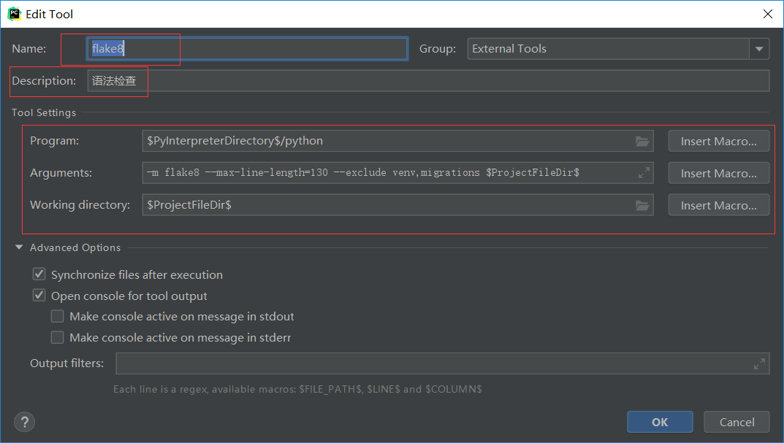Focus the Name field containing flake8
784x443 pixels.
pyautogui.click(x=248, y=49)
